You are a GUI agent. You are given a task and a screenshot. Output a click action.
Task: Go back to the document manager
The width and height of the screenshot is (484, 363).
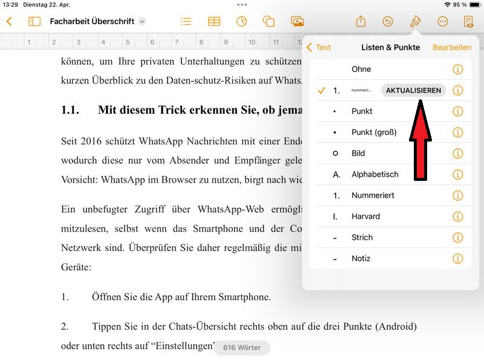[x=9, y=21]
